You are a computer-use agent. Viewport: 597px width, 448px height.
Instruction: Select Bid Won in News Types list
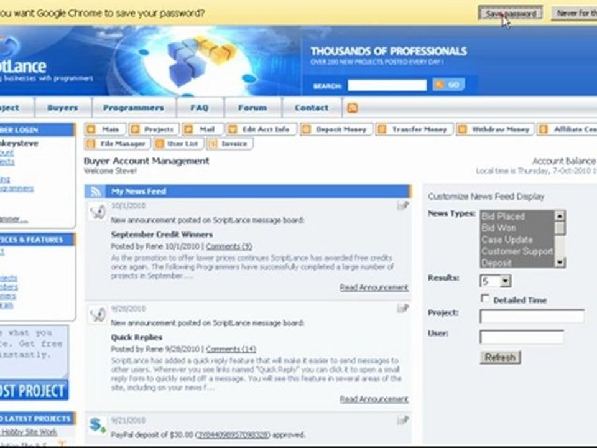click(516, 228)
